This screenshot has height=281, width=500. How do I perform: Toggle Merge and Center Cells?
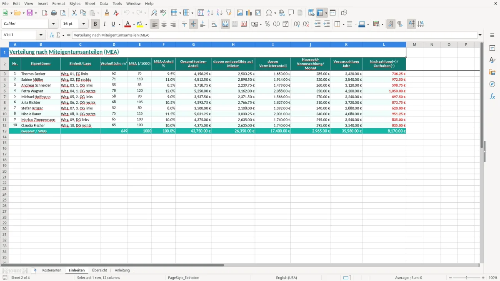click(x=225, y=24)
